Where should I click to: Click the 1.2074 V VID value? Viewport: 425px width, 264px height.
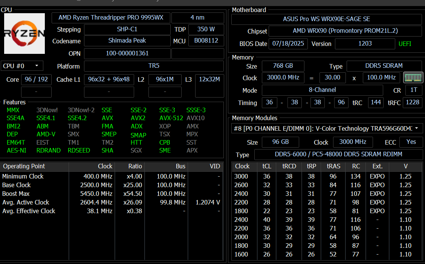208,203
